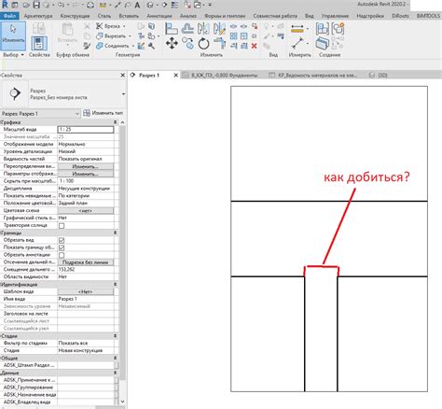This screenshot has width=442, height=409.
Task: Select the Изменить (Modify) arrow tool
Action: pos(13,35)
